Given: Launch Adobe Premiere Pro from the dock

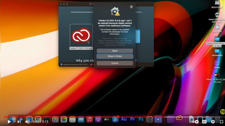Looking at the screenshot, I should click(132, 119).
